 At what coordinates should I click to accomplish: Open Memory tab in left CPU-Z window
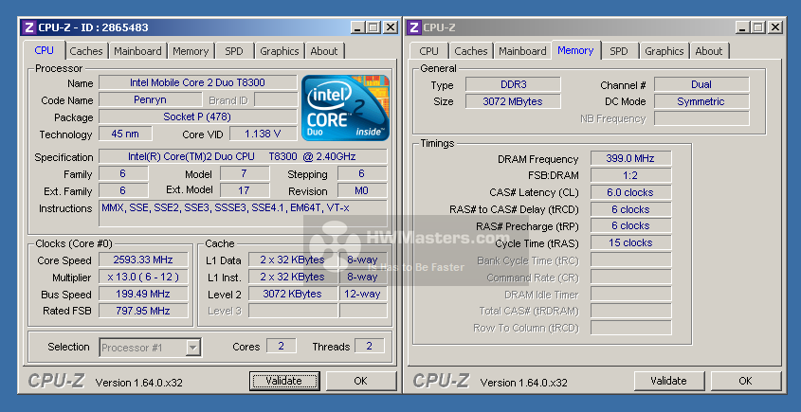coord(190,51)
